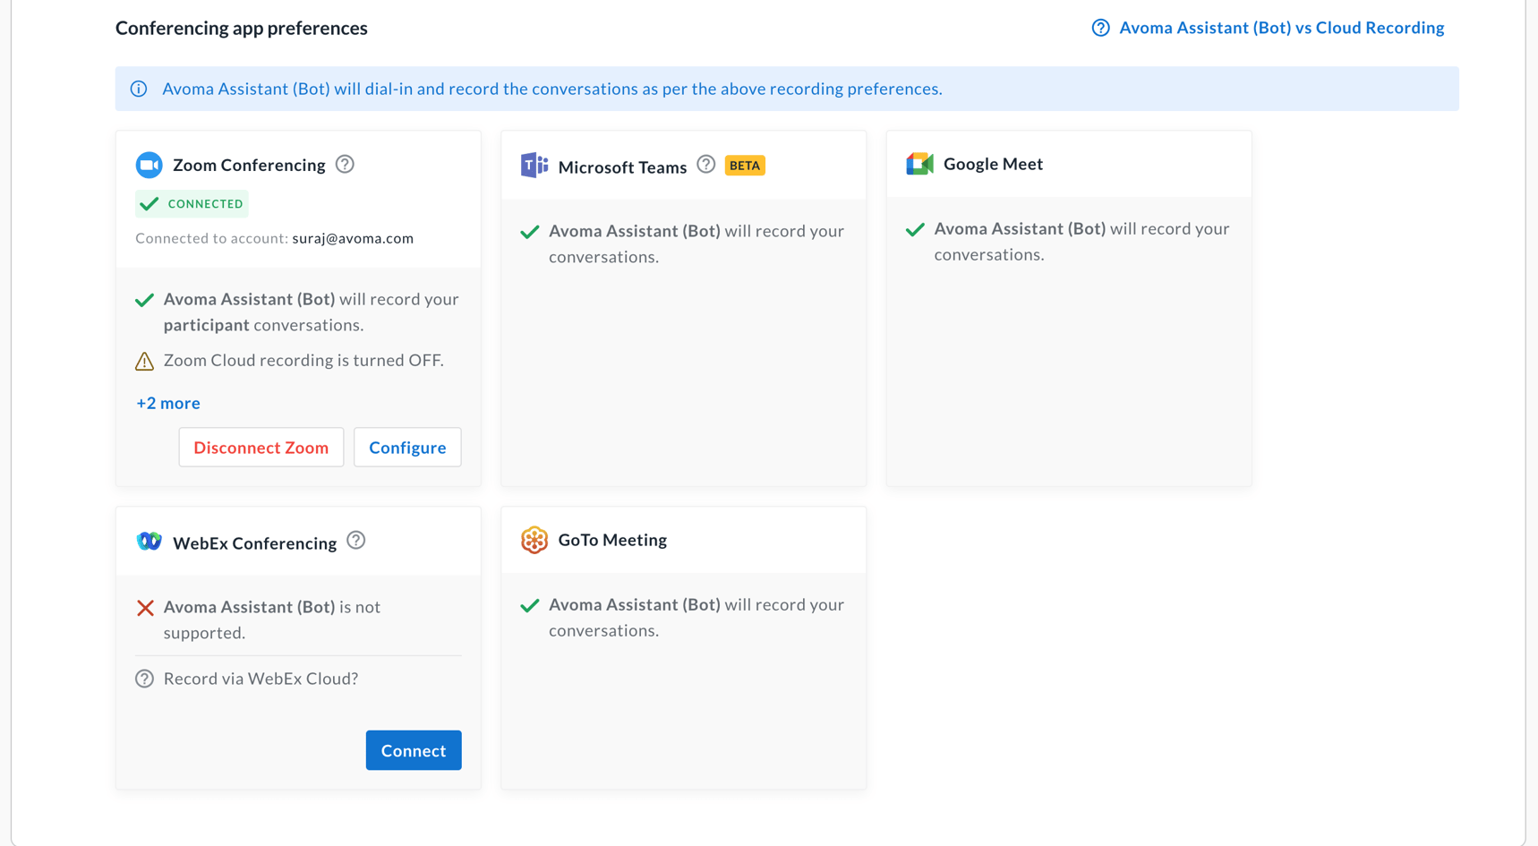Click the info icon in blue banner
The image size is (1538, 846).
[139, 89]
